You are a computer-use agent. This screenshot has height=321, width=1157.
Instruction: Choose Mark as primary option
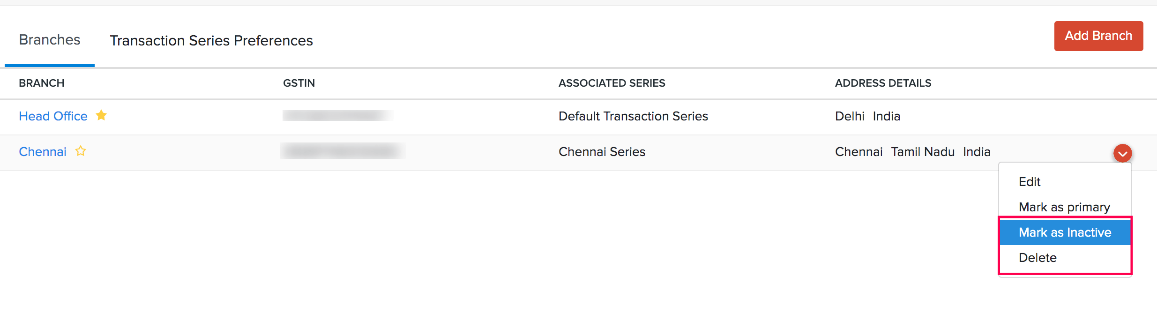pos(1064,207)
